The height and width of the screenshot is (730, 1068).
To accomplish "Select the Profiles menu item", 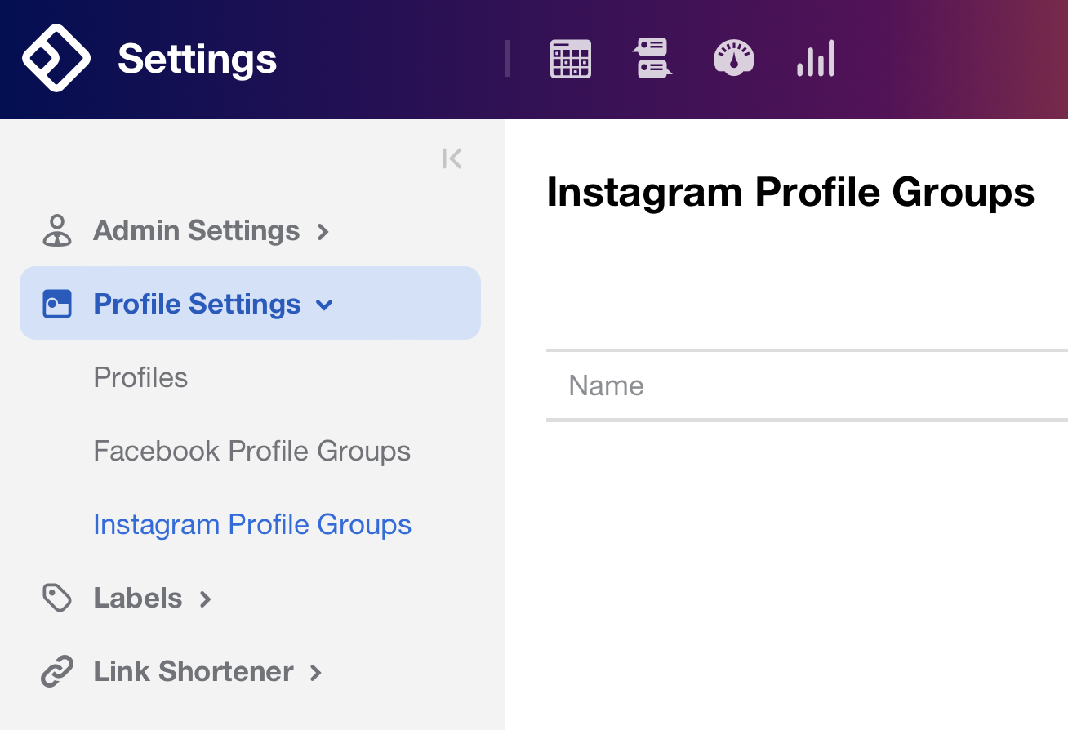I will (140, 377).
